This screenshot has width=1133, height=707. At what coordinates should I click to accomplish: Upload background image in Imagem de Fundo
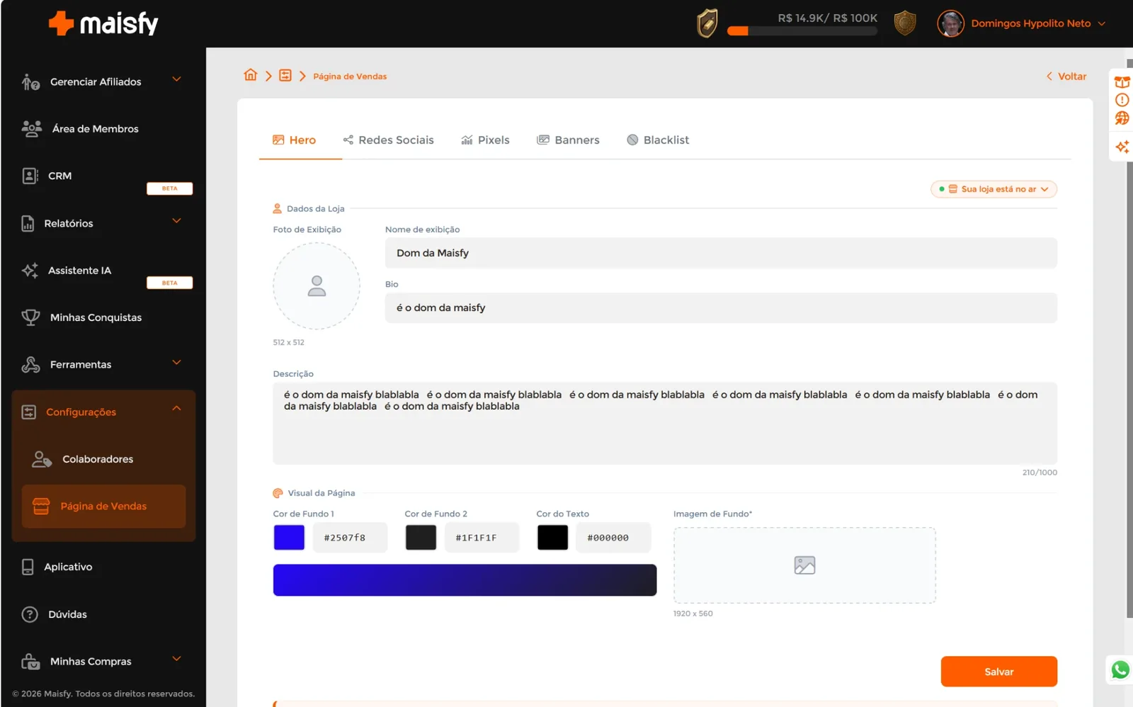coord(804,565)
